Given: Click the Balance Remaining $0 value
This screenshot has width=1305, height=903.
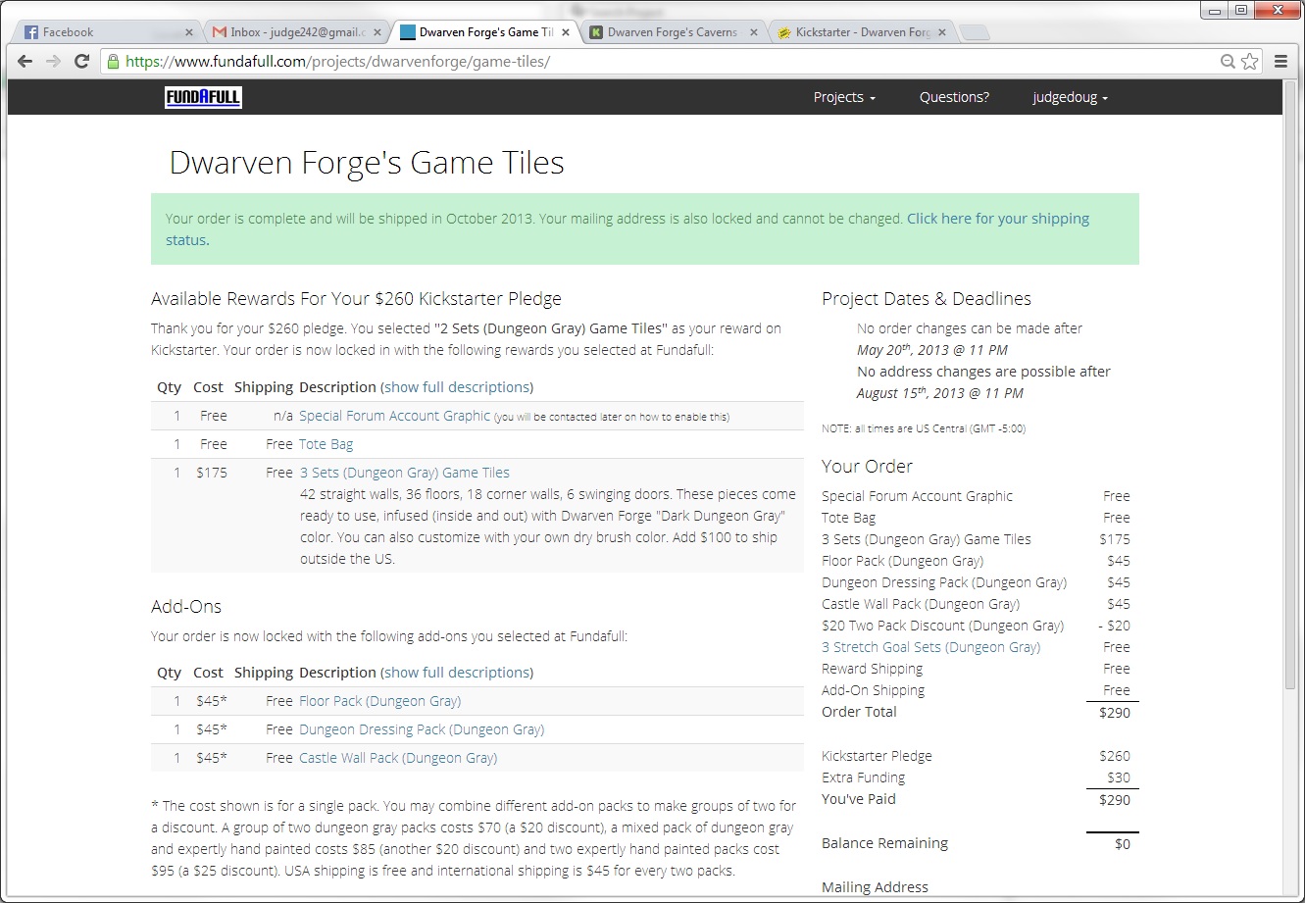Looking at the screenshot, I should point(1122,843).
